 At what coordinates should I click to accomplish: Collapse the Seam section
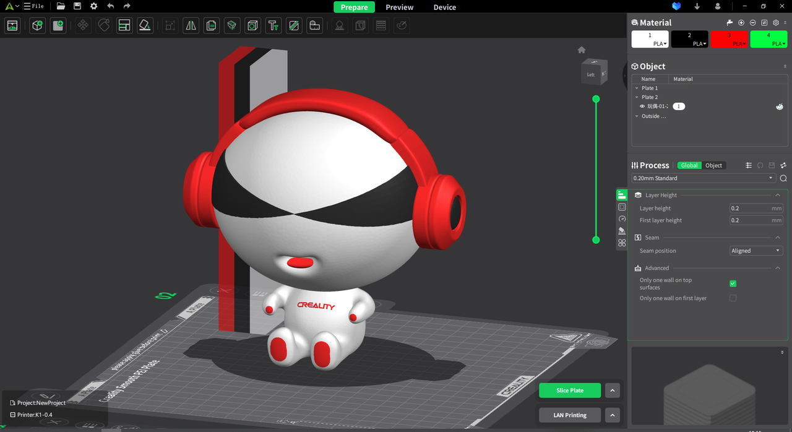tap(778, 238)
